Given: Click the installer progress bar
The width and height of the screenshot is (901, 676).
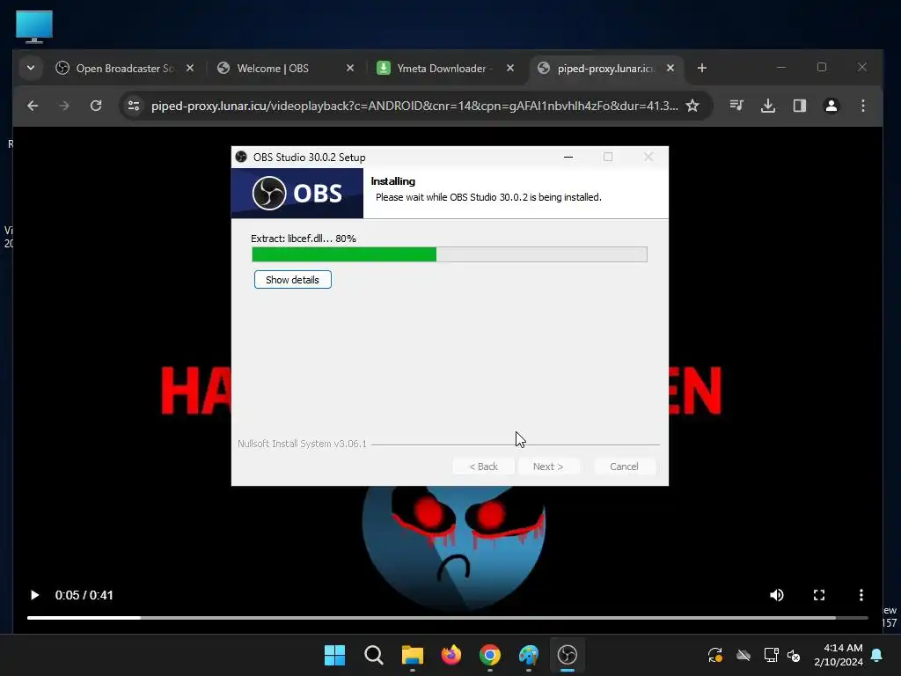Looking at the screenshot, I should [450, 254].
